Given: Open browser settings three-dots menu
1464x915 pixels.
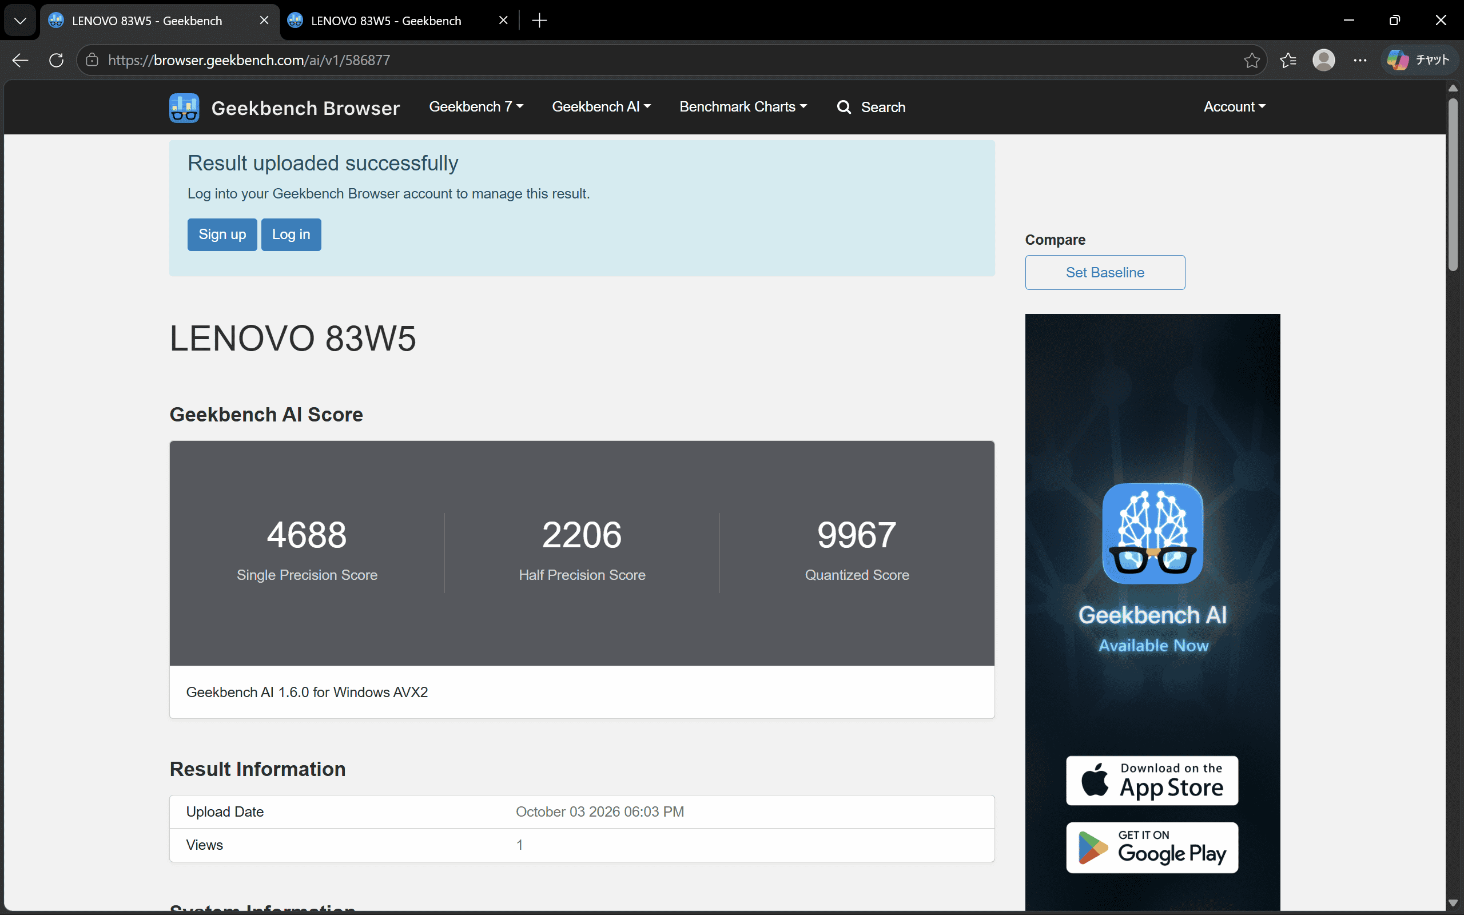Looking at the screenshot, I should pyautogui.click(x=1360, y=60).
